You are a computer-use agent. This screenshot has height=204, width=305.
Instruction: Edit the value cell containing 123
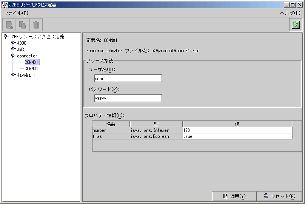coord(237,130)
